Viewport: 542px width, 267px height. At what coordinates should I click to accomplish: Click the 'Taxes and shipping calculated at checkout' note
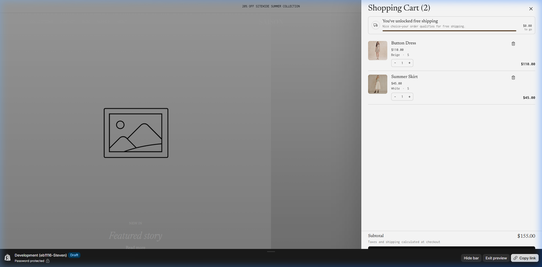click(404, 242)
